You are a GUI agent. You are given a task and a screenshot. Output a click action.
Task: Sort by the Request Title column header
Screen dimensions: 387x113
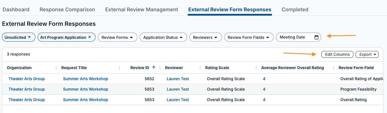[74, 68]
